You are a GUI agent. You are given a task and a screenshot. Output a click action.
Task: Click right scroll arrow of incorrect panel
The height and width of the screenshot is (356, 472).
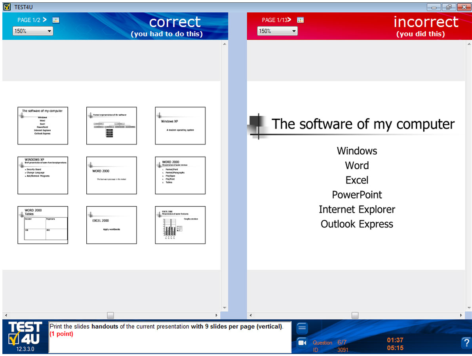[461, 315]
